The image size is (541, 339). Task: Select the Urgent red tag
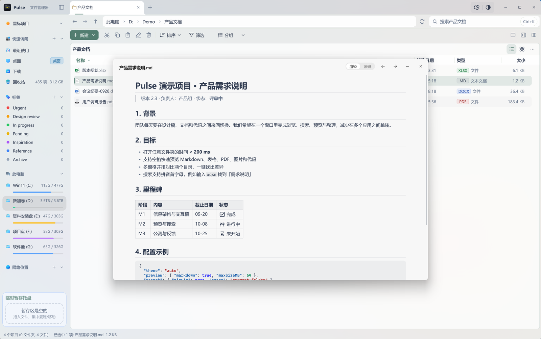34,108
